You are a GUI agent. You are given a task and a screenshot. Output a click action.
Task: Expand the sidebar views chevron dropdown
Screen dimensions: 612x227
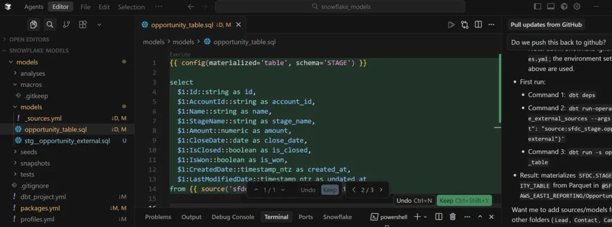pos(99,24)
